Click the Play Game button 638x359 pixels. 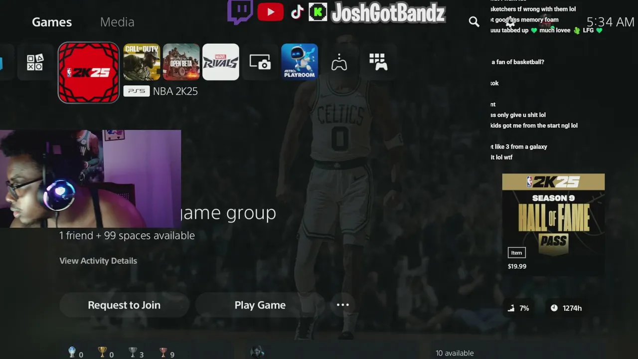click(x=260, y=305)
